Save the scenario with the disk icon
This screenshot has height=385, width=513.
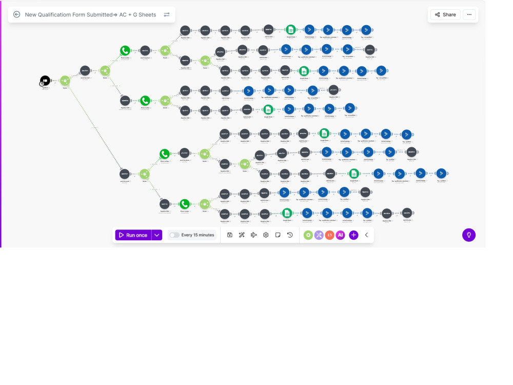pyautogui.click(x=230, y=235)
